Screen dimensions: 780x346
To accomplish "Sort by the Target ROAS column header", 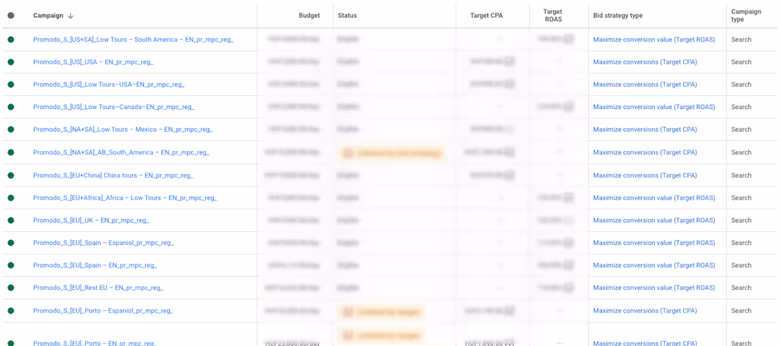I will point(553,16).
